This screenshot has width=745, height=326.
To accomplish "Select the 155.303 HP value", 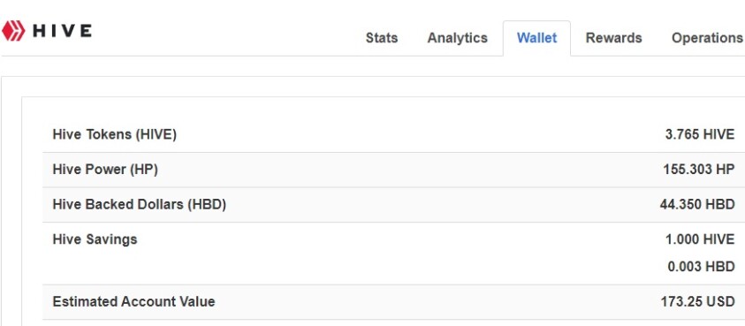I will [x=699, y=170].
